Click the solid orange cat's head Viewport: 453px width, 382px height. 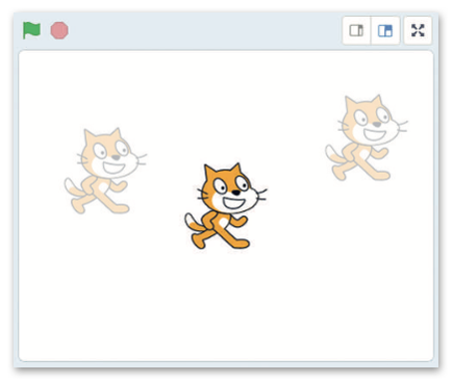(230, 188)
